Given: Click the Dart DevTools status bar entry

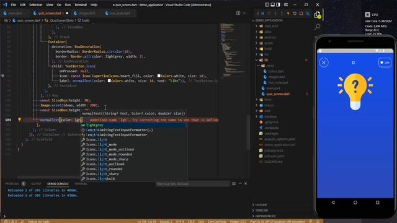Looking at the screenshot, I should [x=217, y=222].
